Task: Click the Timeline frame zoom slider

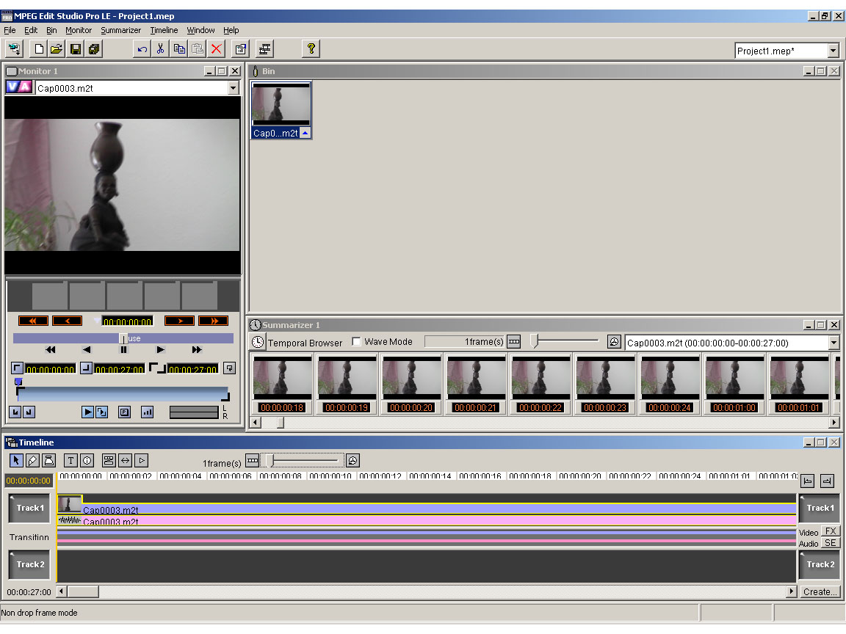Action: (271, 460)
